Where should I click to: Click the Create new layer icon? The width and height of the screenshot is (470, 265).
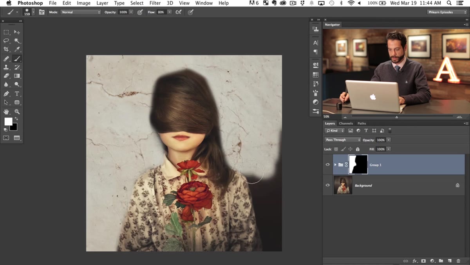click(x=450, y=261)
